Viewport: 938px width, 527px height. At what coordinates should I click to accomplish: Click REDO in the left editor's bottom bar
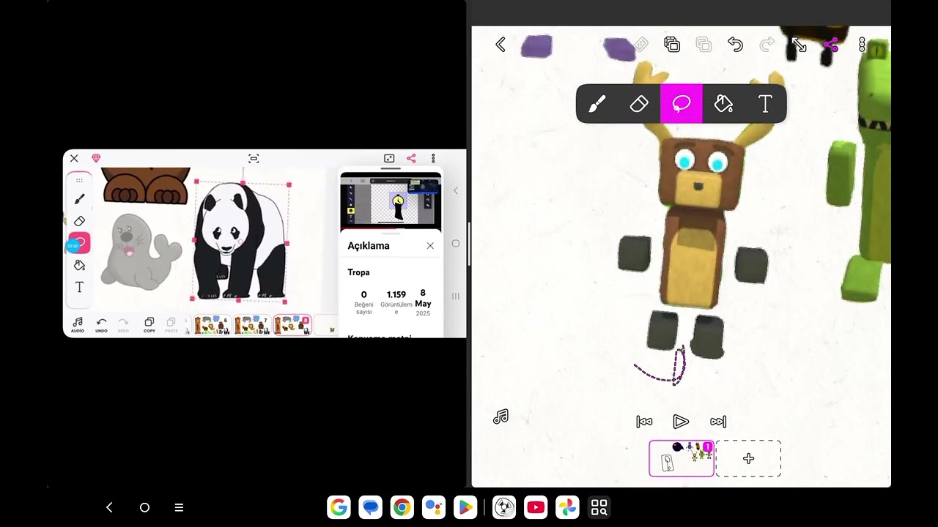click(123, 325)
